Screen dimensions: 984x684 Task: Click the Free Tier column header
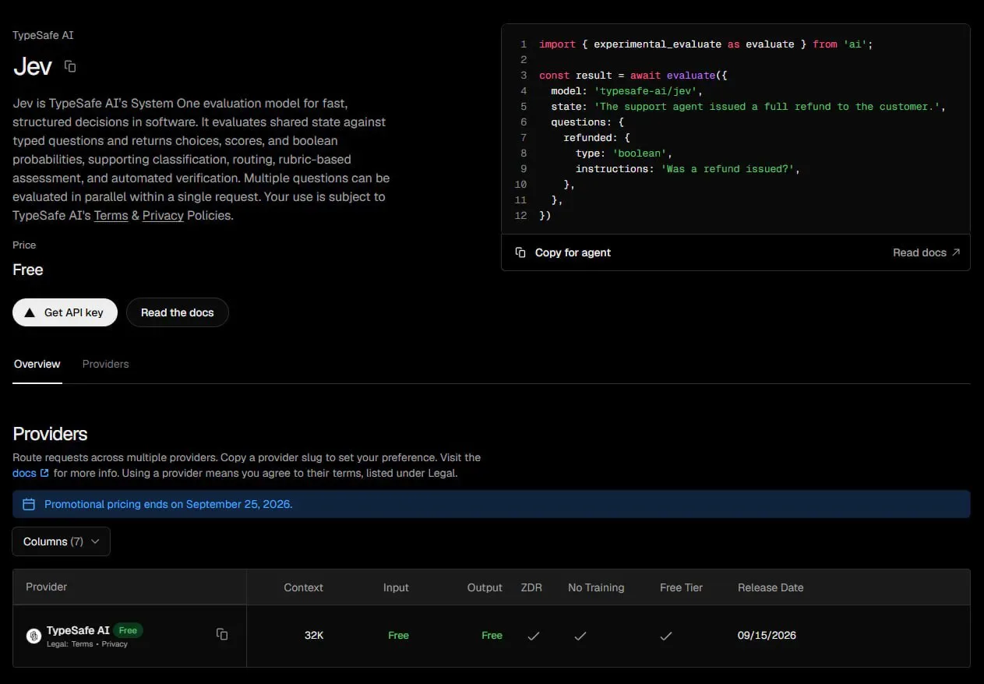pos(681,587)
